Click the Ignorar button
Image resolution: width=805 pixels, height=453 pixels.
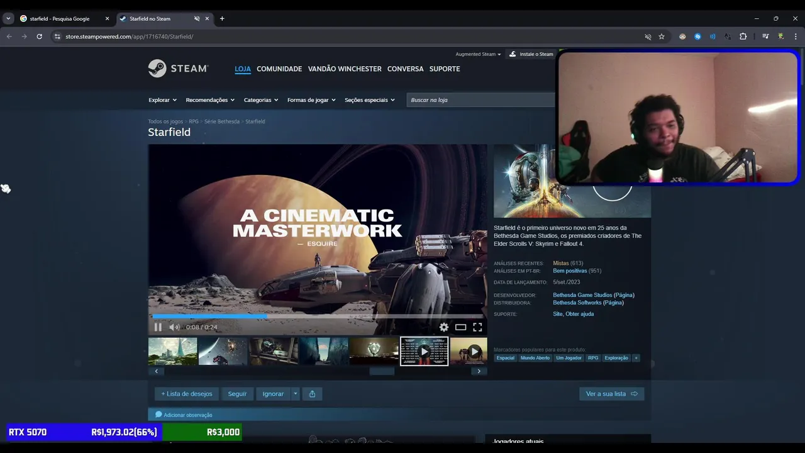(x=273, y=394)
